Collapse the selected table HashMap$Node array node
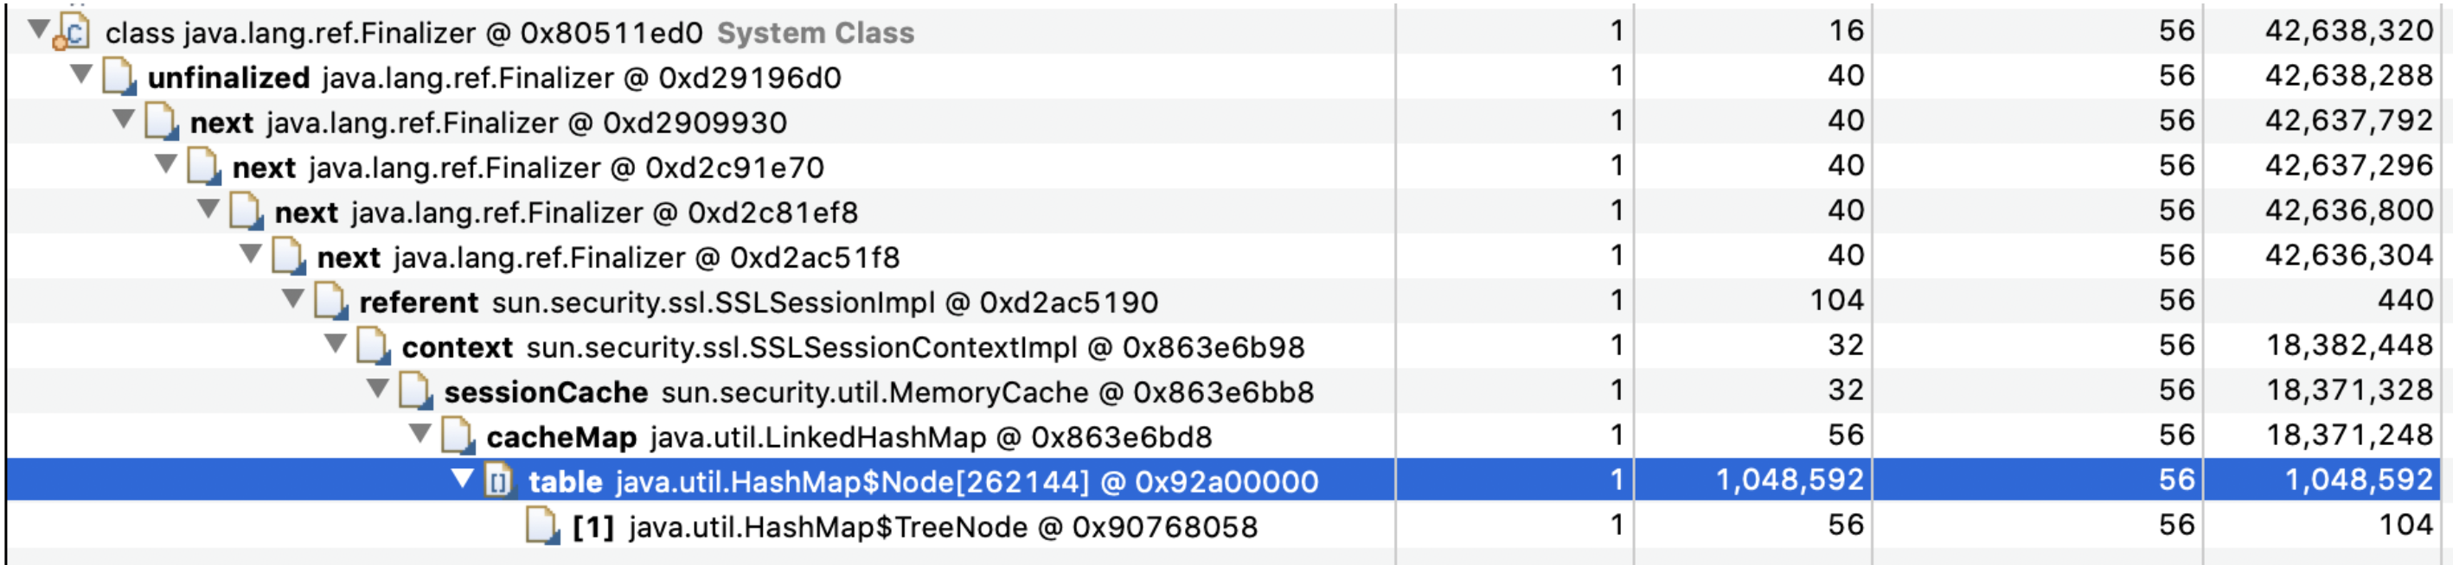 point(464,481)
